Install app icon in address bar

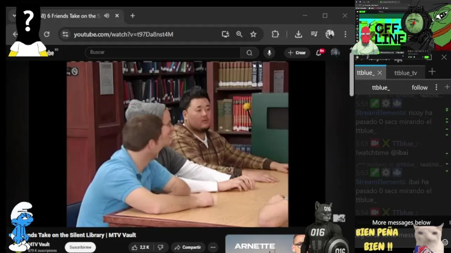point(225,34)
